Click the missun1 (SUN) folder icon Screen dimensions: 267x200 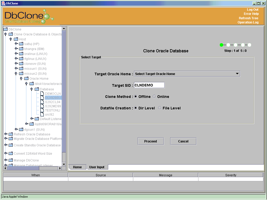click(21, 68)
